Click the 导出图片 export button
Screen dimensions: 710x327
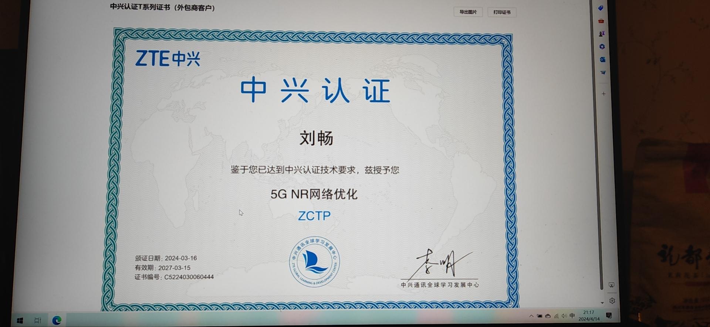click(x=468, y=12)
